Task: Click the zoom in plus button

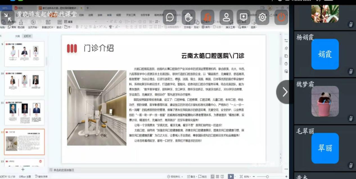Action: click(x=286, y=176)
